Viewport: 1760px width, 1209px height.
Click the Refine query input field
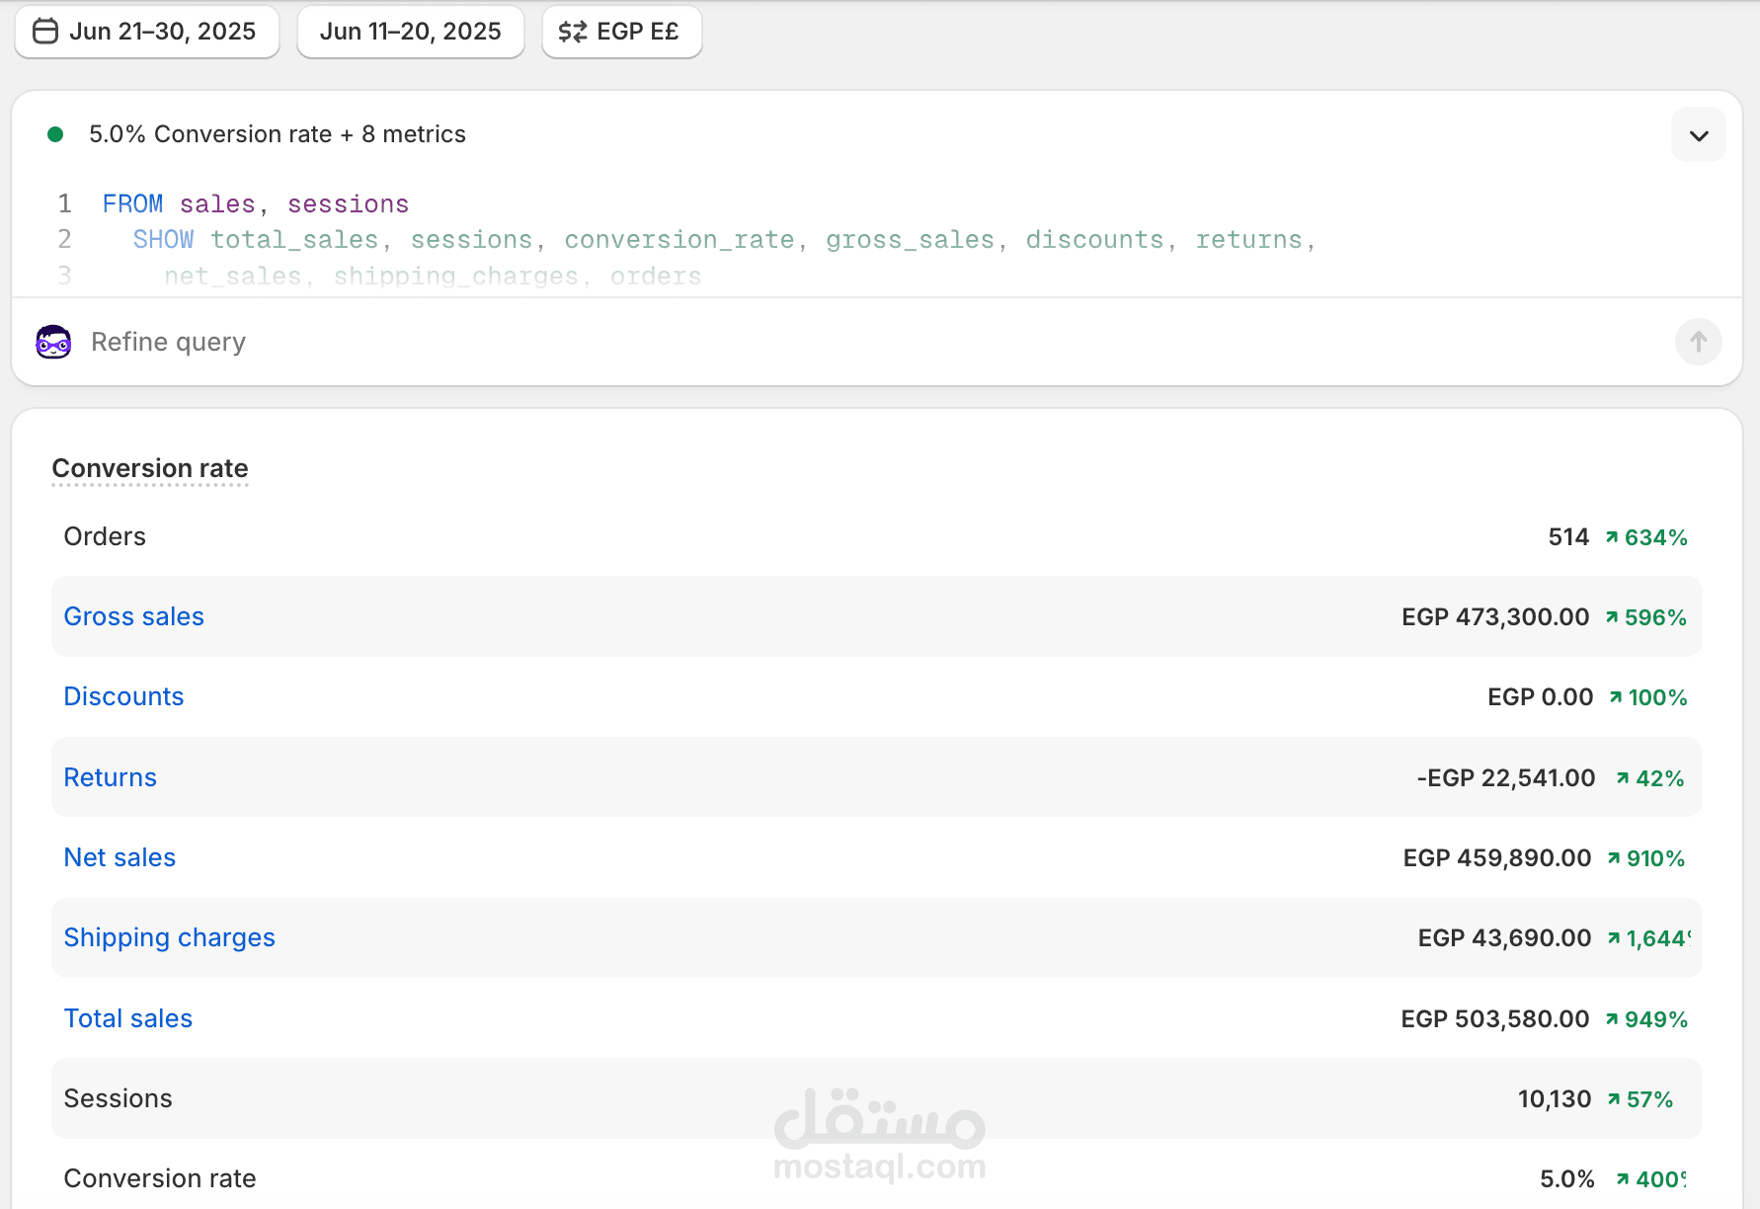pyautogui.click(x=869, y=342)
